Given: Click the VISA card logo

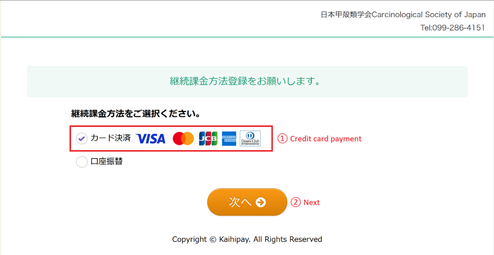Looking at the screenshot, I should point(151,139).
